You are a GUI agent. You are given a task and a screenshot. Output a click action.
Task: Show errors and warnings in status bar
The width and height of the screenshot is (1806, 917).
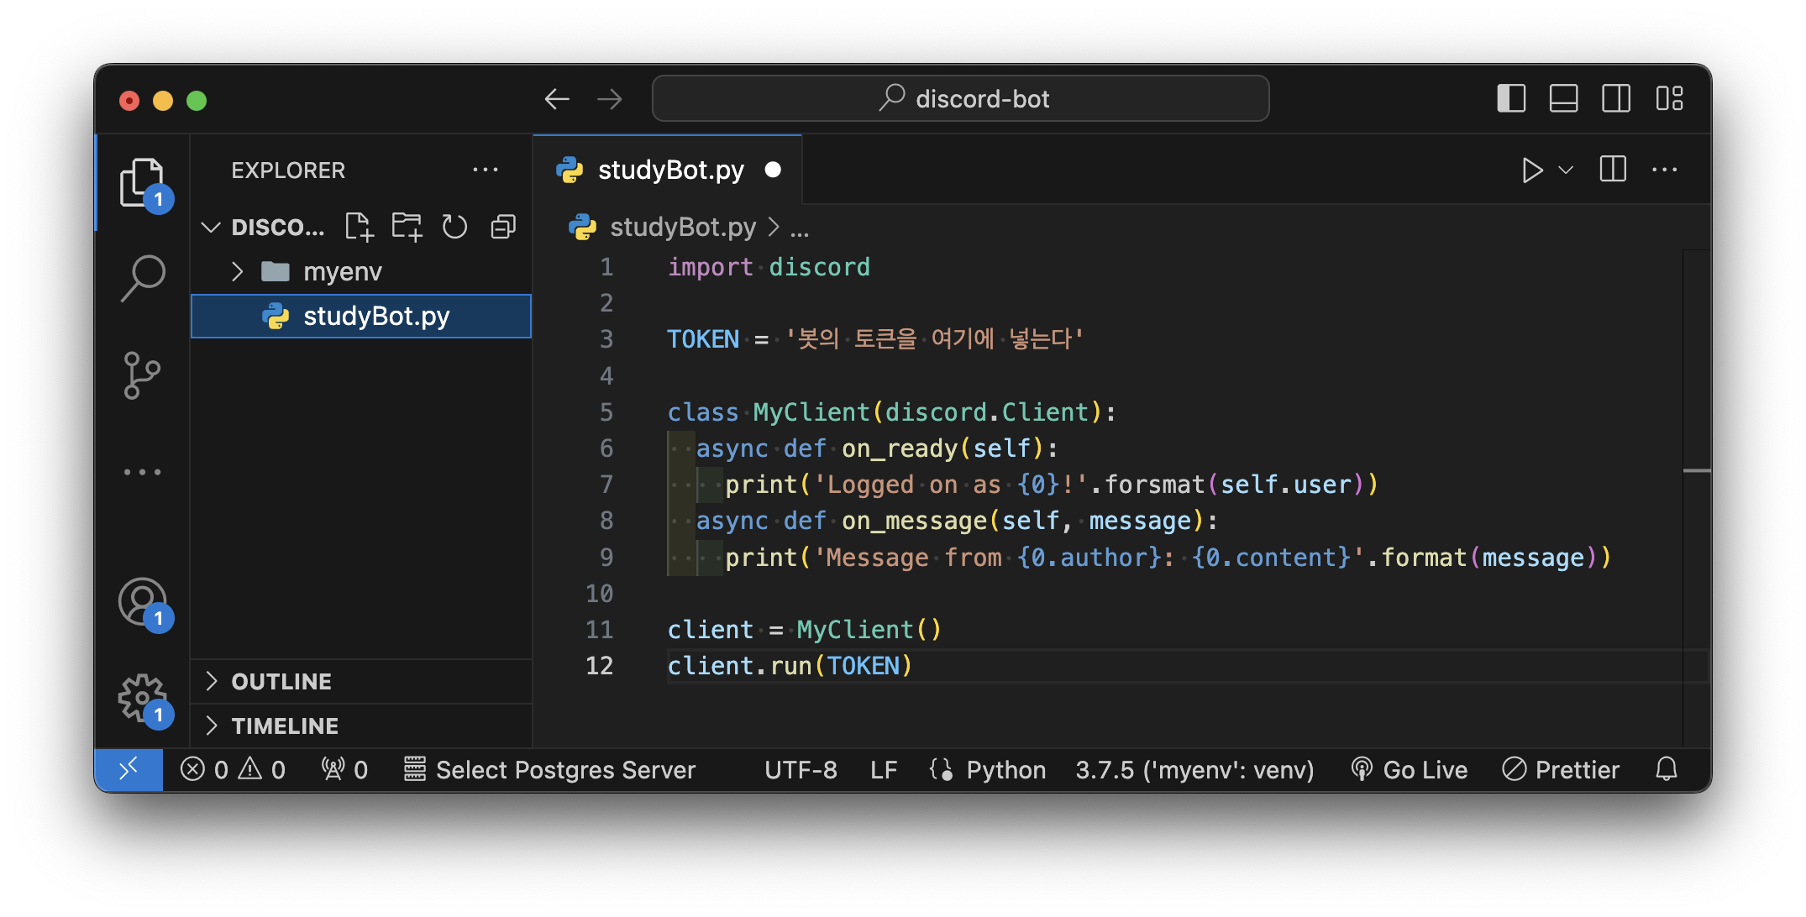234,769
